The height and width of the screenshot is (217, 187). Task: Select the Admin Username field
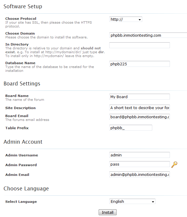140,155
